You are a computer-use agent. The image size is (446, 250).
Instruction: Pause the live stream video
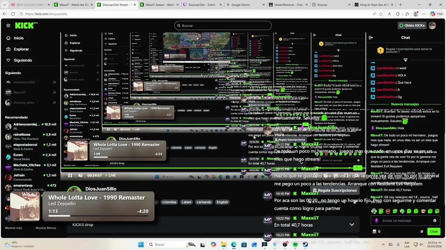click(70, 175)
